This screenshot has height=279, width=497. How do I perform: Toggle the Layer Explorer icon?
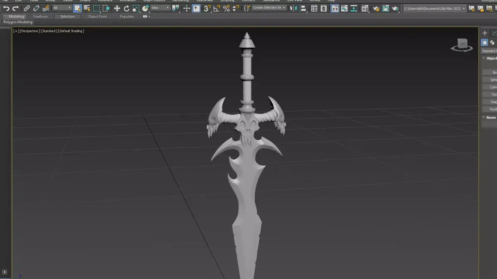(324, 8)
